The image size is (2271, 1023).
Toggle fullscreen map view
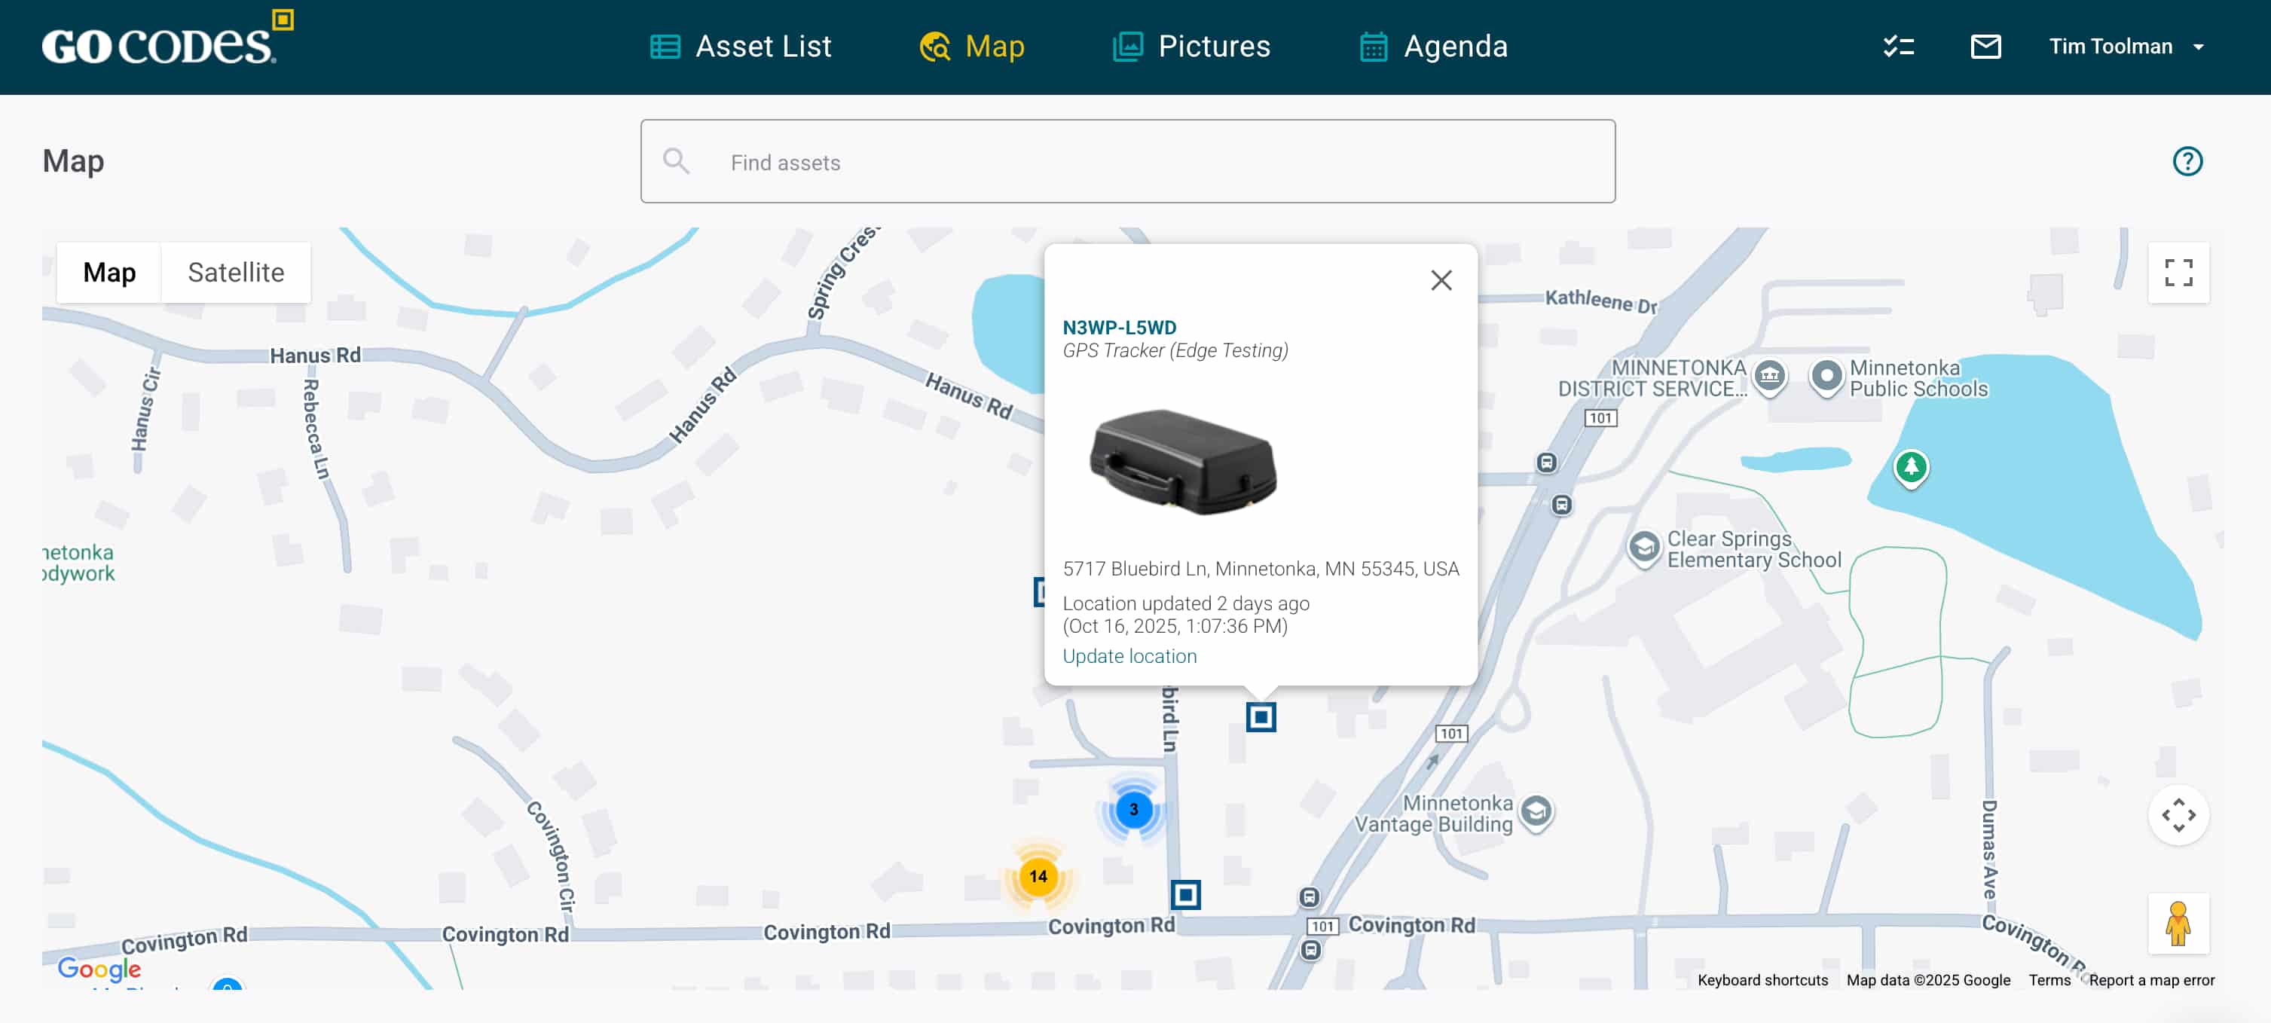(x=2178, y=273)
